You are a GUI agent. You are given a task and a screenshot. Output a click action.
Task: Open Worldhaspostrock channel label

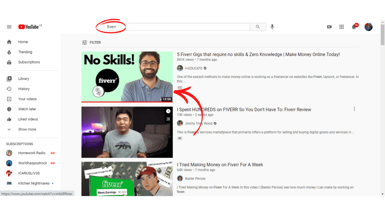[32, 163]
